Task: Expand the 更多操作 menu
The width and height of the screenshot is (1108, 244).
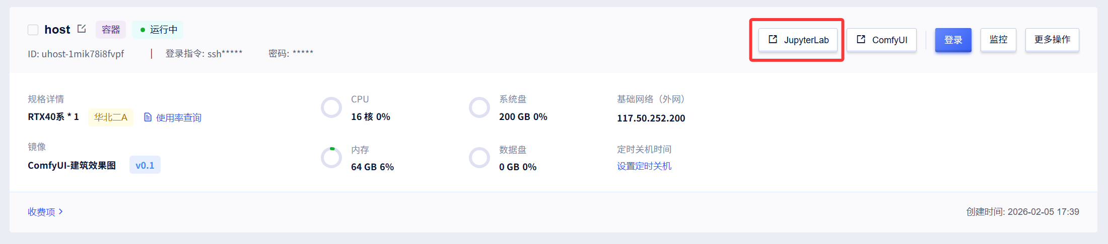Action: pos(1052,40)
